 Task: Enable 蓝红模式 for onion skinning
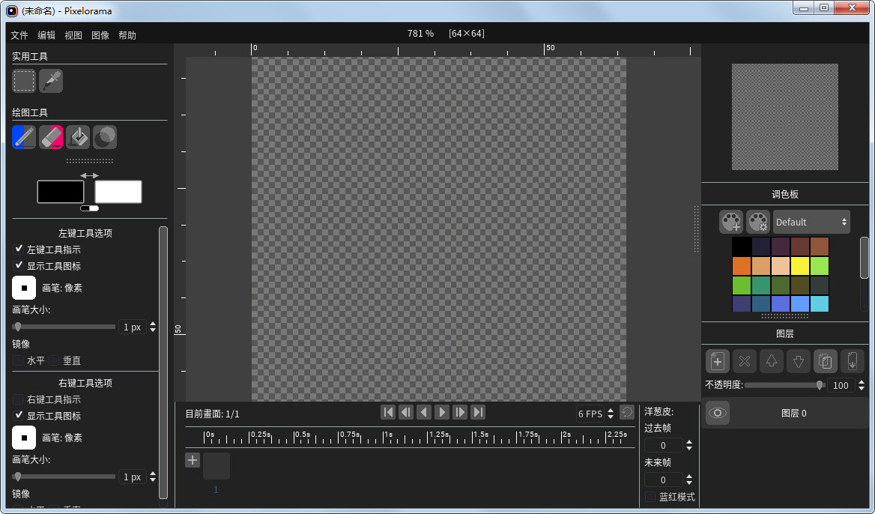click(649, 497)
